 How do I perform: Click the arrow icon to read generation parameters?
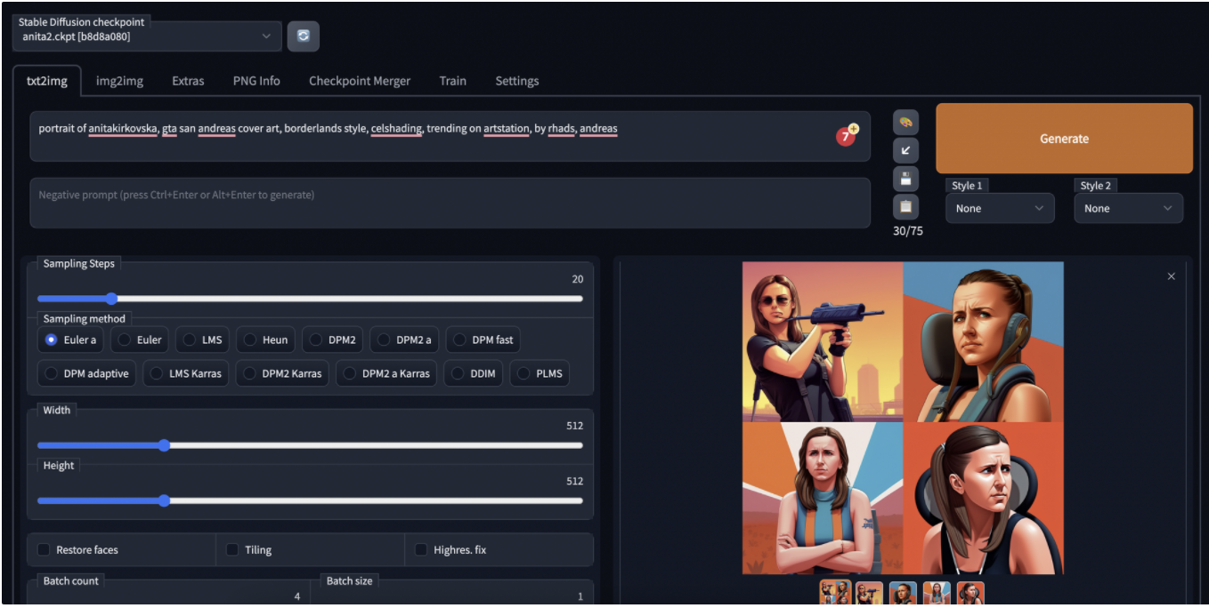pyautogui.click(x=905, y=151)
